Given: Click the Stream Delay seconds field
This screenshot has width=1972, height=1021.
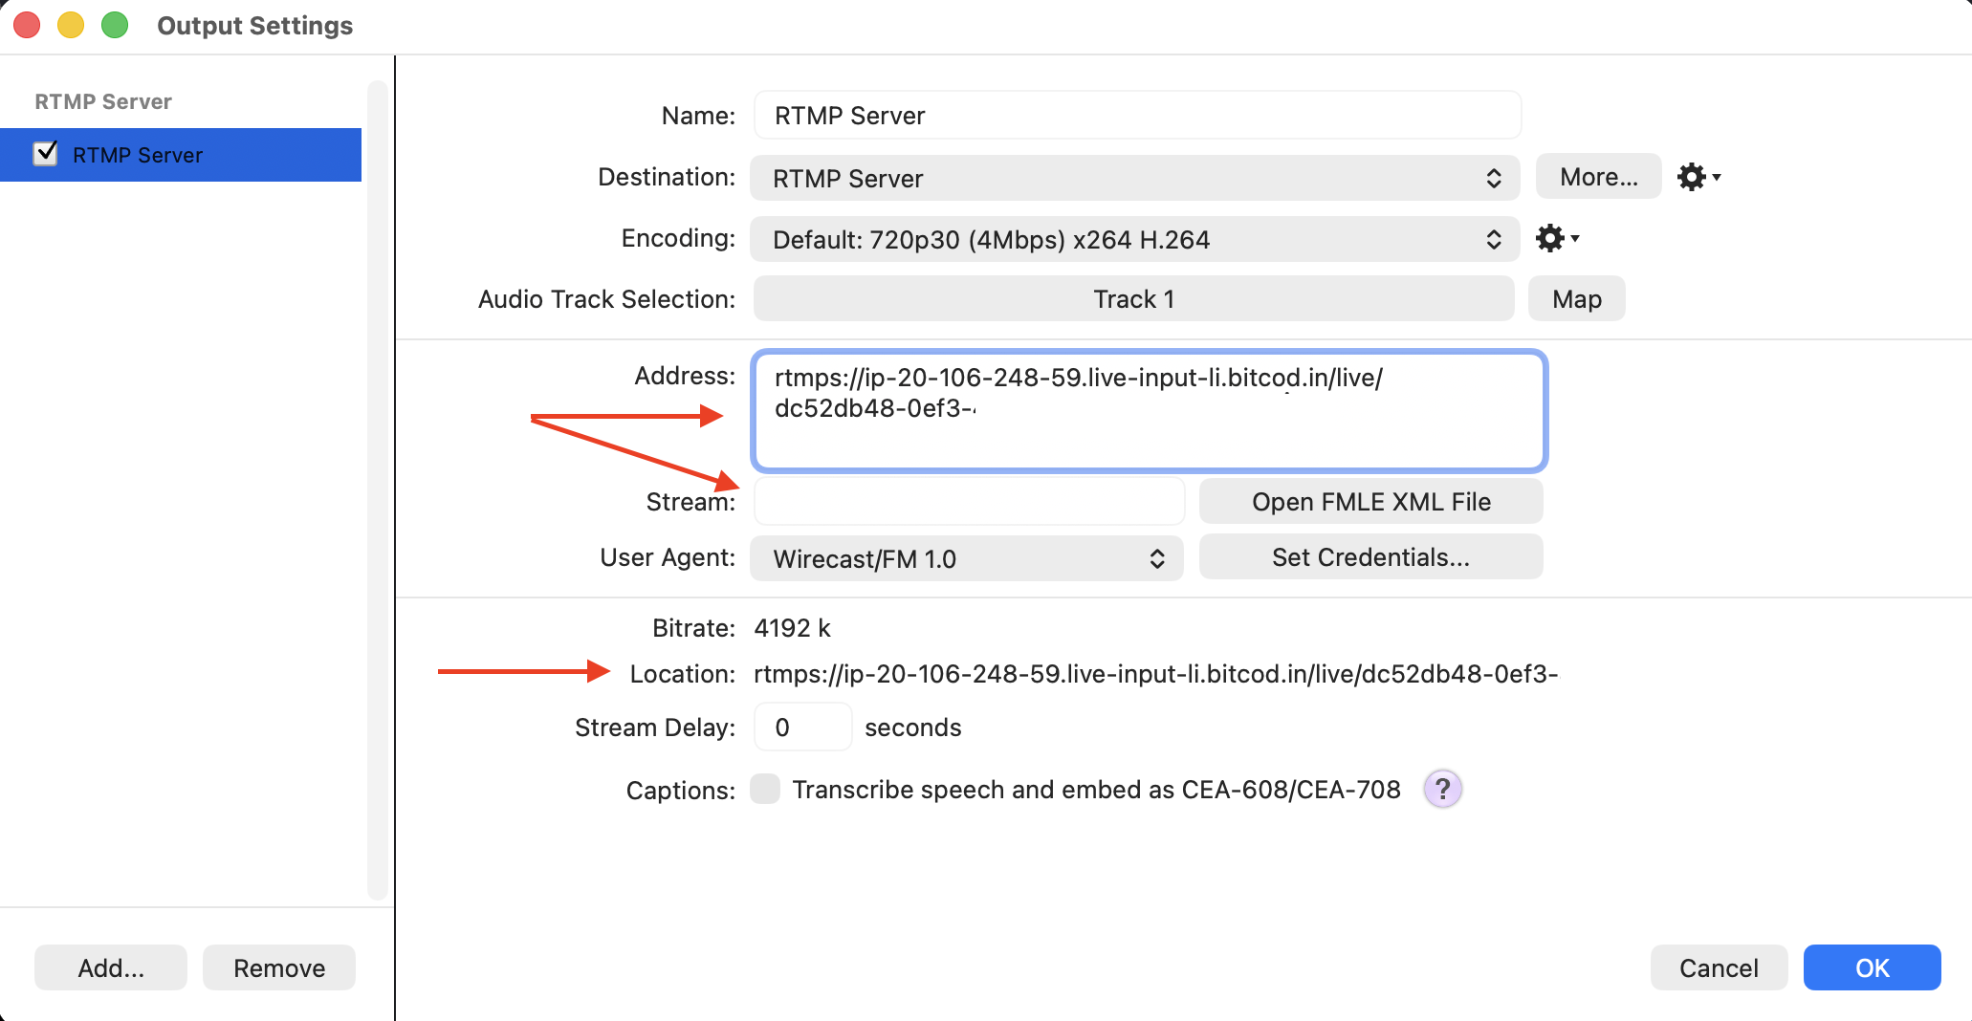Looking at the screenshot, I should 802,728.
